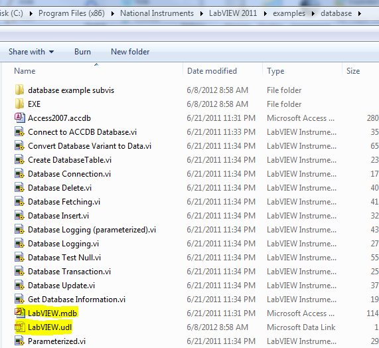
Task: Click the Get Database Information.vi icon
Action: click(19, 300)
